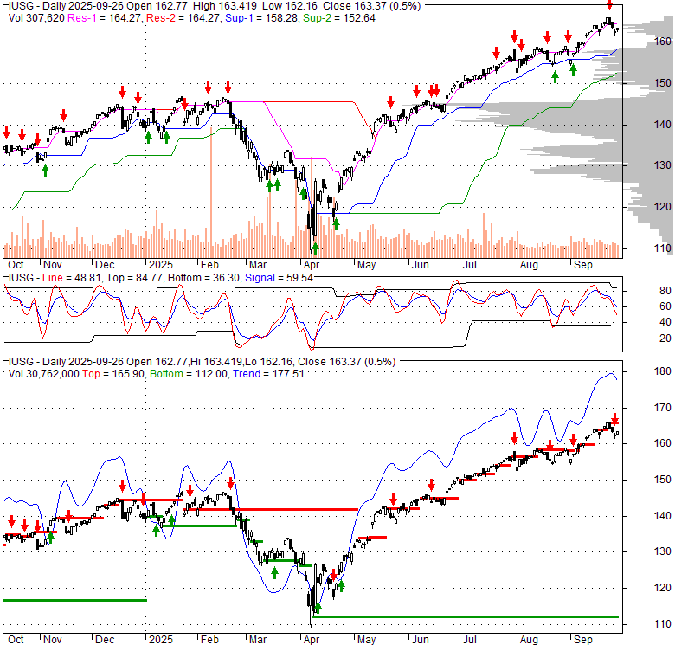Click the 170 price axis label
The image size is (675, 645).
pyautogui.click(x=662, y=407)
